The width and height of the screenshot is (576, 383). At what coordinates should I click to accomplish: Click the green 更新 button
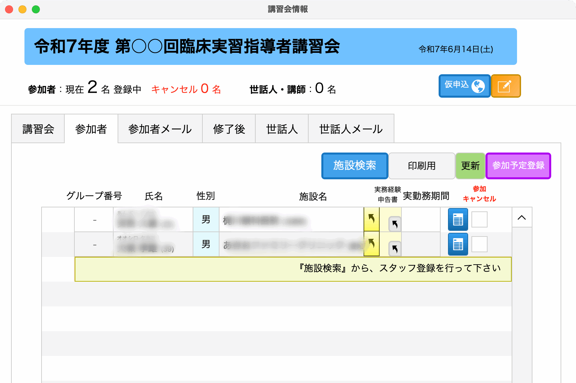point(470,166)
